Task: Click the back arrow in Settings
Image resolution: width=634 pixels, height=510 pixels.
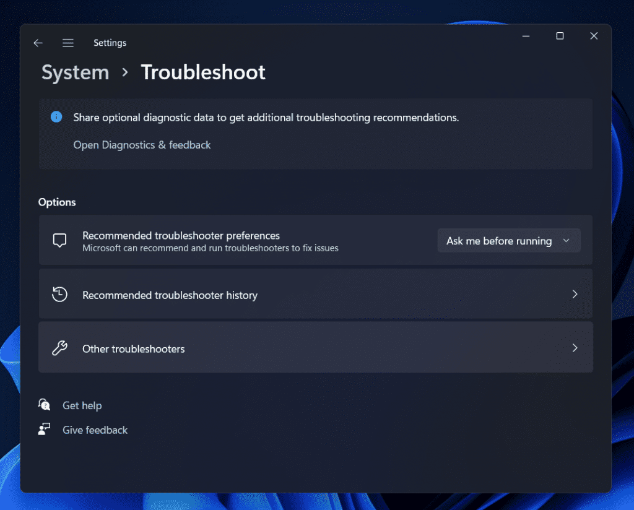Action: click(38, 43)
